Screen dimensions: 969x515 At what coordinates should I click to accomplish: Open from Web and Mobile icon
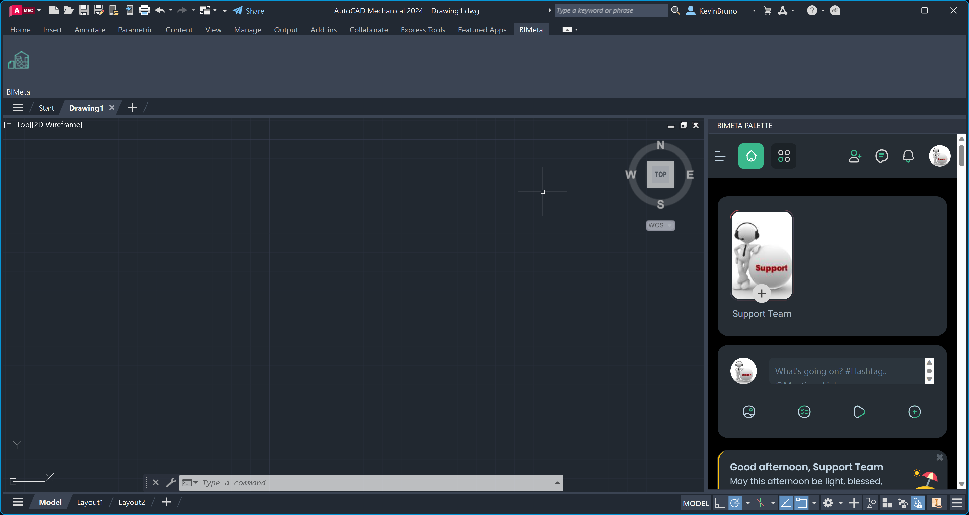click(x=114, y=10)
